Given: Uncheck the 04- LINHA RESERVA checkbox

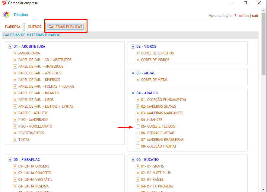Looking at the screenshot, I should coord(15,186).
